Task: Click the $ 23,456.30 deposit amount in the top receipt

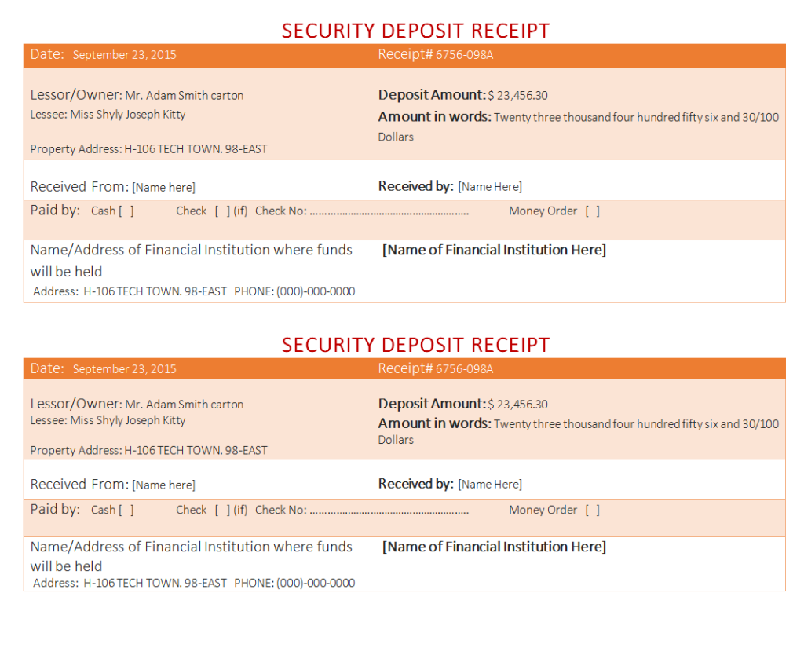Action: [x=518, y=96]
